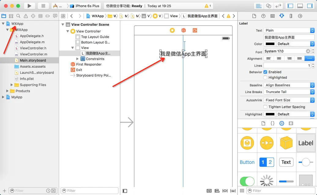Show the assistant editor
Image resolution: width=317 pixels, height=195 pixels.
click(x=268, y=6)
